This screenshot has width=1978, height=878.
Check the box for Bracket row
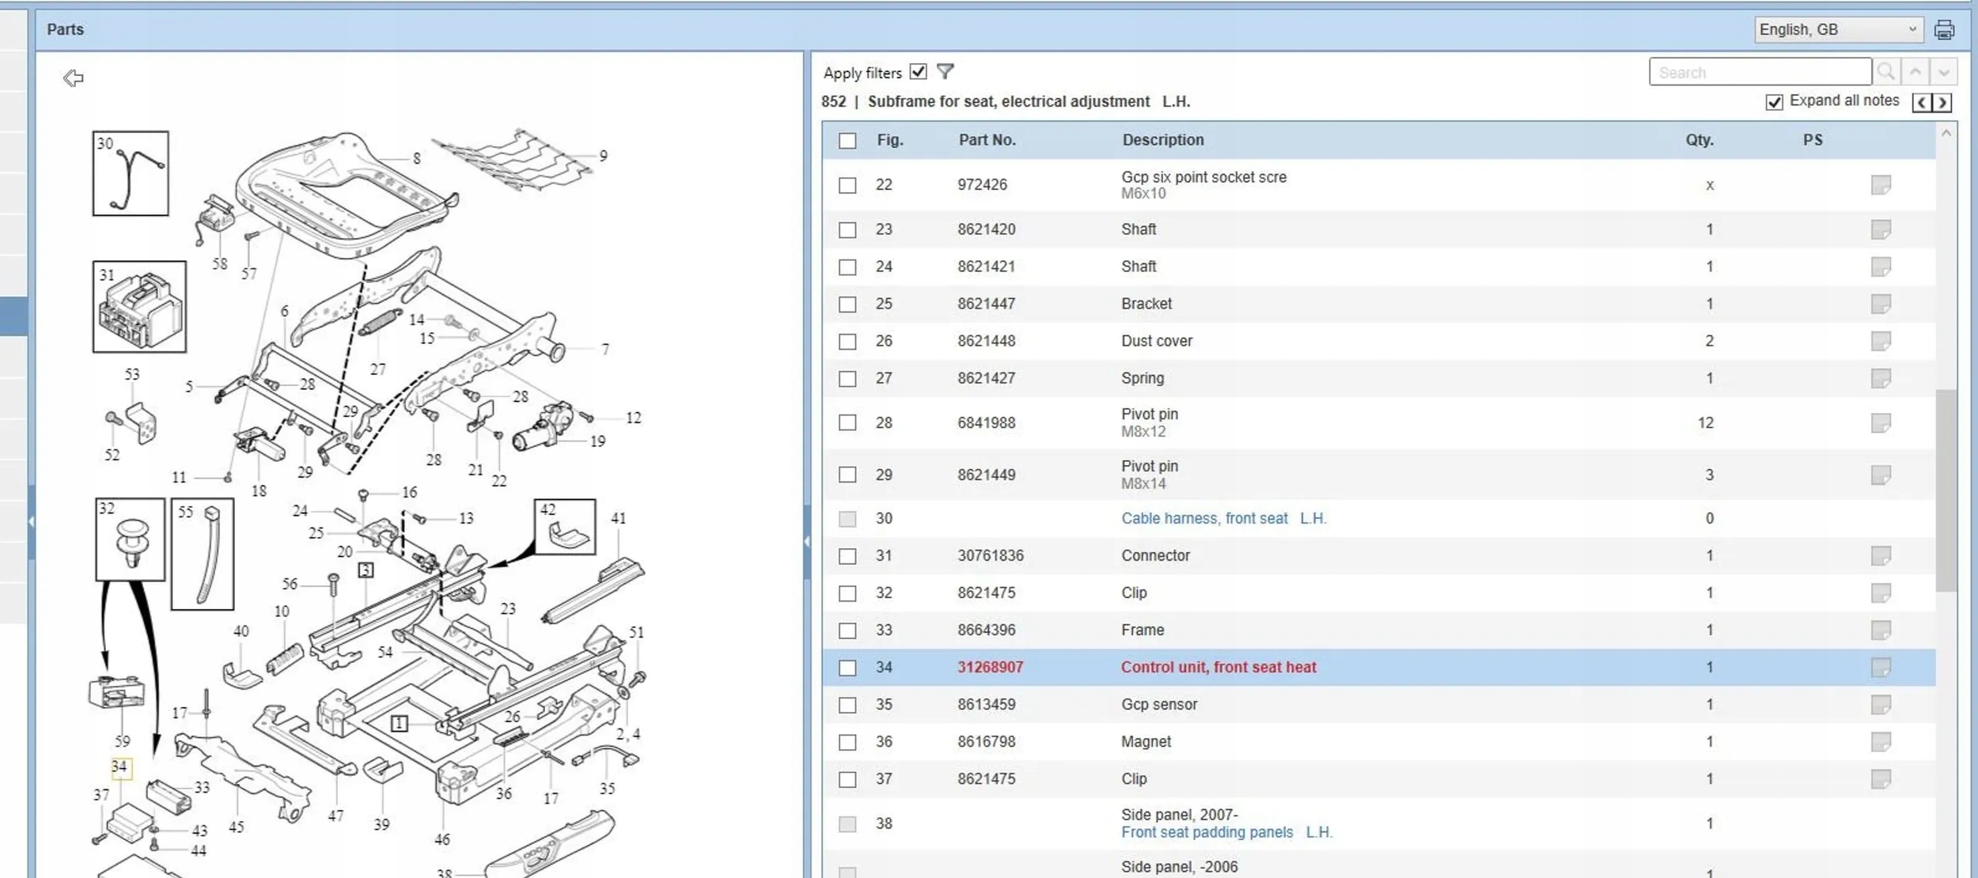847,305
